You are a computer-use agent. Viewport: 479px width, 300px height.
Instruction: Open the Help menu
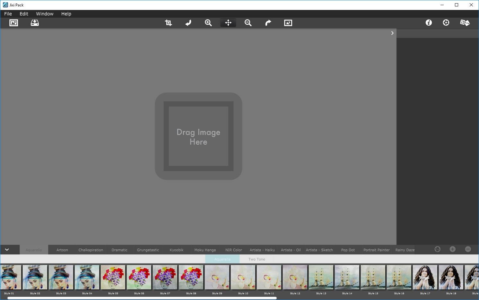(x=66, y=14)
